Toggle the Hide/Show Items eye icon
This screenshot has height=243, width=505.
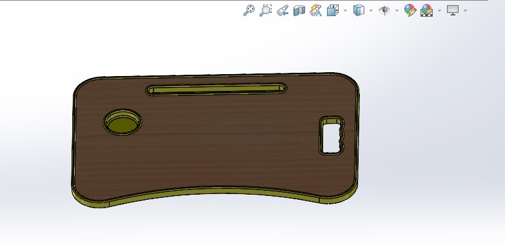tap(384, 10)
